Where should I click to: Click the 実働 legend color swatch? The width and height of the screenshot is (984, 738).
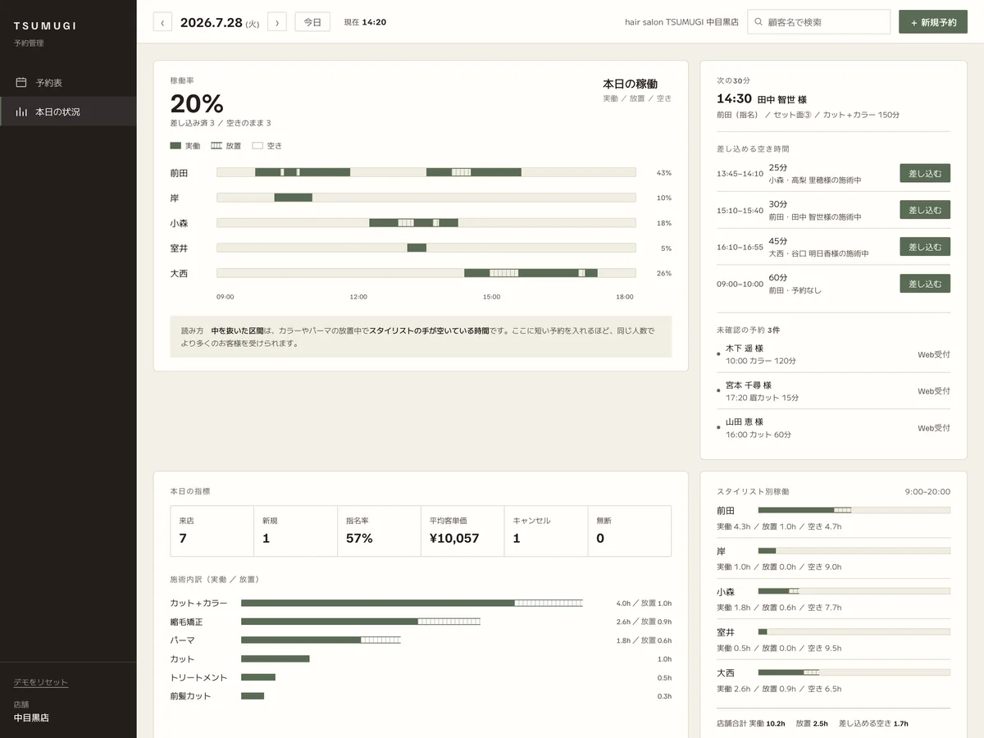tap(175, 146)
